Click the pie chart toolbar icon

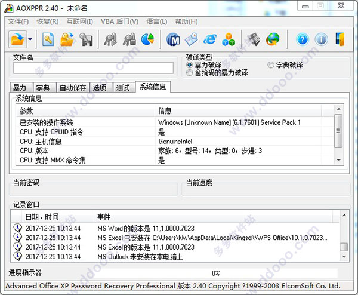pos(148,39)
